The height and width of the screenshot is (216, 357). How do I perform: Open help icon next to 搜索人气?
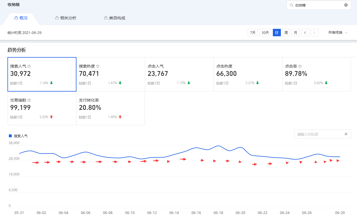click(x=29, y=66)
